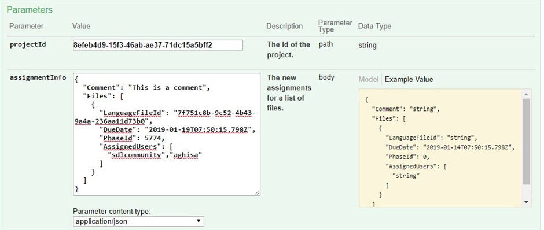Screen dimensions: 544x230
Task: Click the AssignedUsers line in the textarea
Action: [x=134, y=147]
